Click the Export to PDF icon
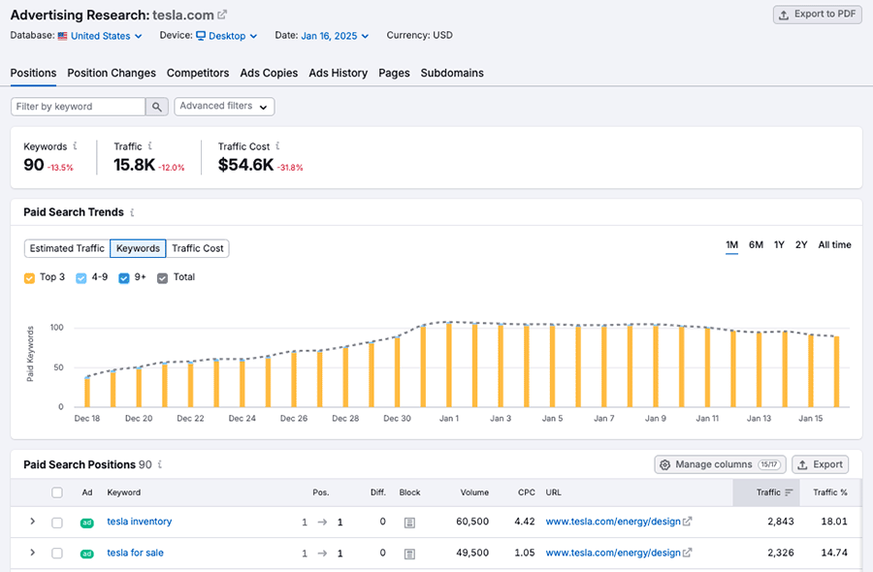 coord(783,15)
